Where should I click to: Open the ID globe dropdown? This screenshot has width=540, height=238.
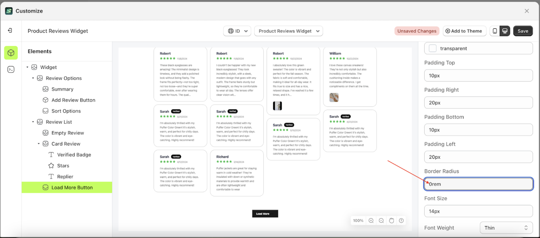coord(237,31)
